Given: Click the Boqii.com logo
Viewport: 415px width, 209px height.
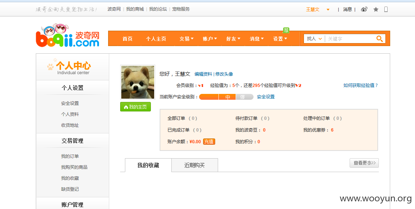Looking at the screenshot, I should tap(68, 36).
